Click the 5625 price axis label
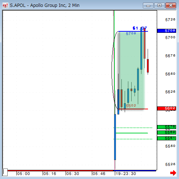179x179 pixels. coord(170,92)
